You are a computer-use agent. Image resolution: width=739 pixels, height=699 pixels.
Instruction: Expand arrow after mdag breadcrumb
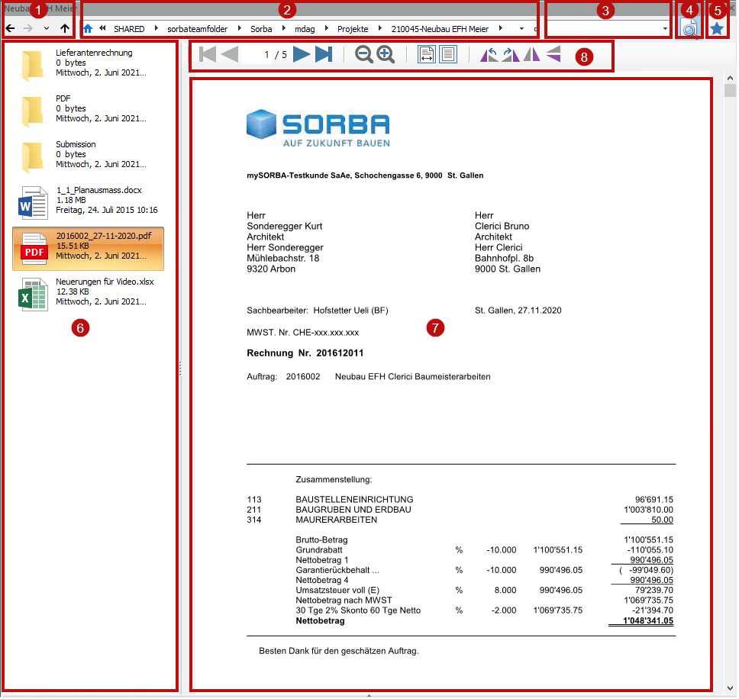click(x=327, y=29)
